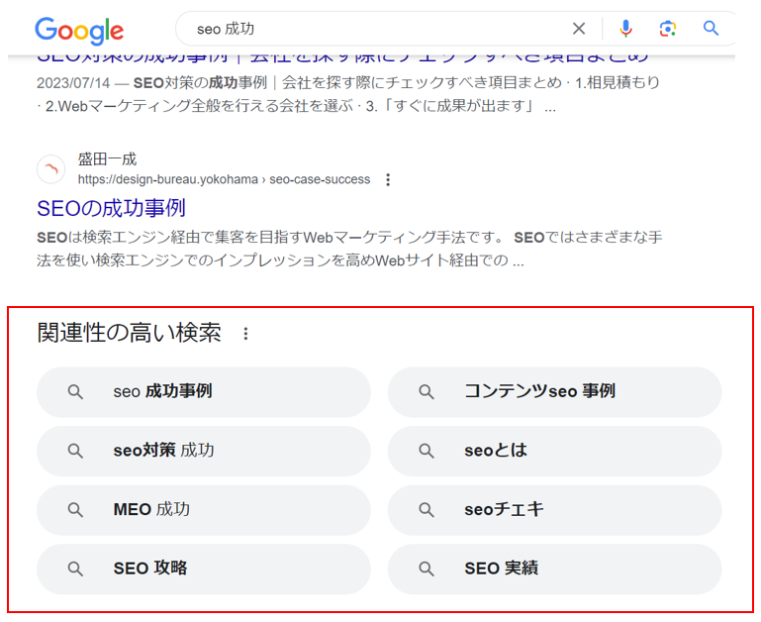761x622 pixels.
Task: Select related search 'seo対策 成功'
Action: pos(204,451)
